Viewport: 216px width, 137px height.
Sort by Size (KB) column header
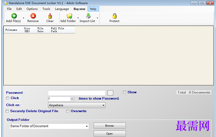pyautogui.click(x=29, y=30)
